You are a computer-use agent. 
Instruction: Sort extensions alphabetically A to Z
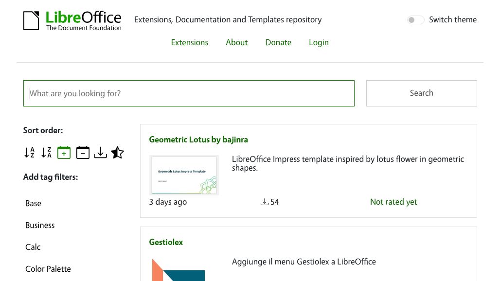[x=29, y=152]
